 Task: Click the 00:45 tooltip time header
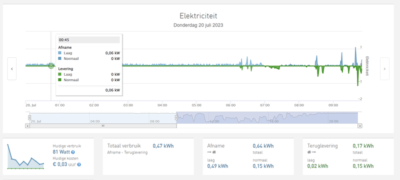tap(89, 40)
